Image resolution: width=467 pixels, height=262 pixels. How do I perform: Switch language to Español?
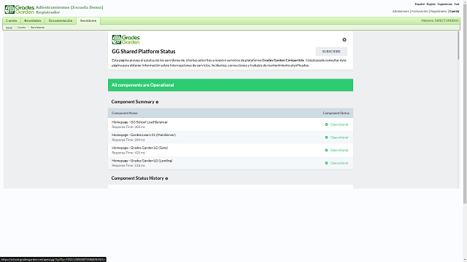[x=420, y=4]
